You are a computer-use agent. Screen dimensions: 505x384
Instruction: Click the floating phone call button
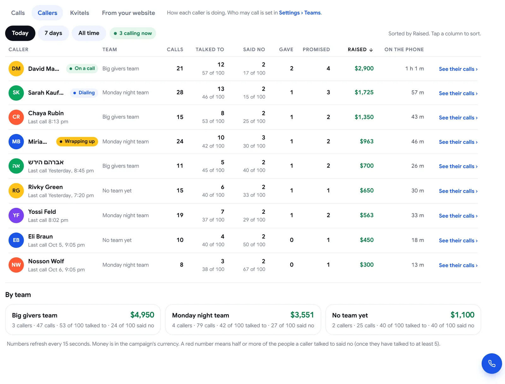click(x=491, y=363)
